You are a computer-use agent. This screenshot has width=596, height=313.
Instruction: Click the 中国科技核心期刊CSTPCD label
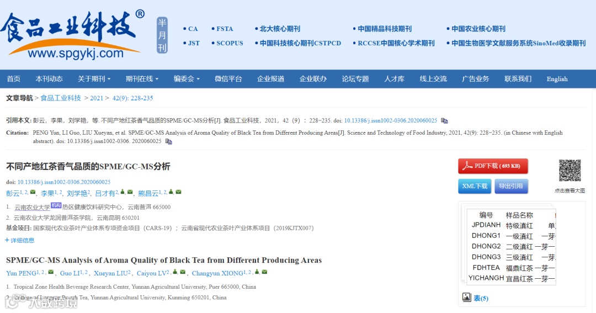pos(300,44)
